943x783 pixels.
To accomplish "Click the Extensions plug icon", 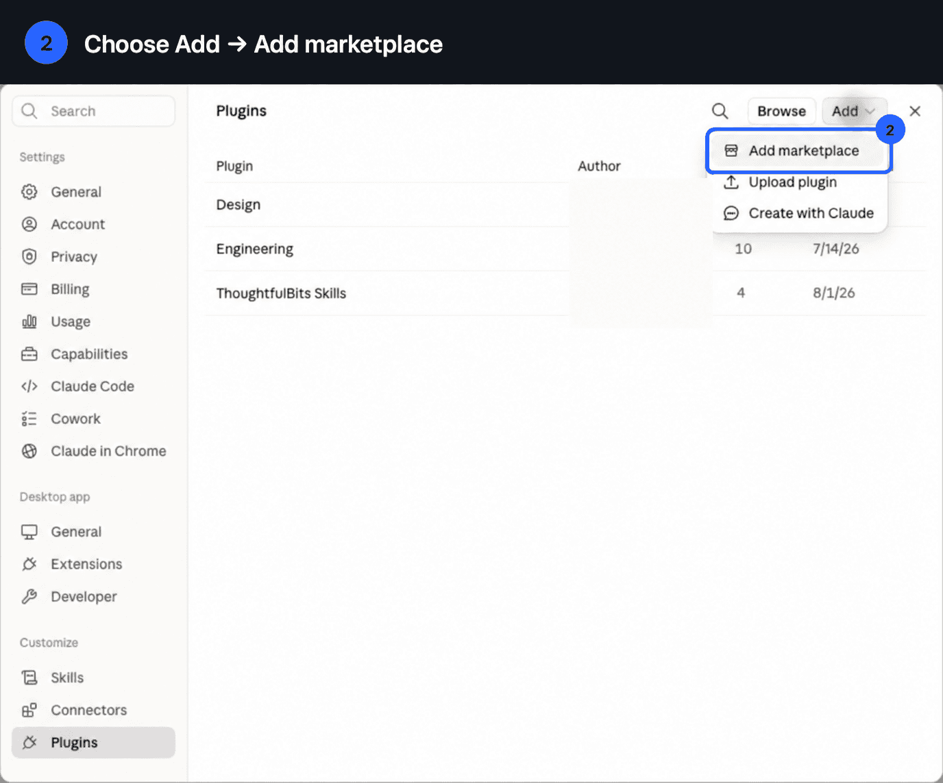I will [x=29, y=564].
